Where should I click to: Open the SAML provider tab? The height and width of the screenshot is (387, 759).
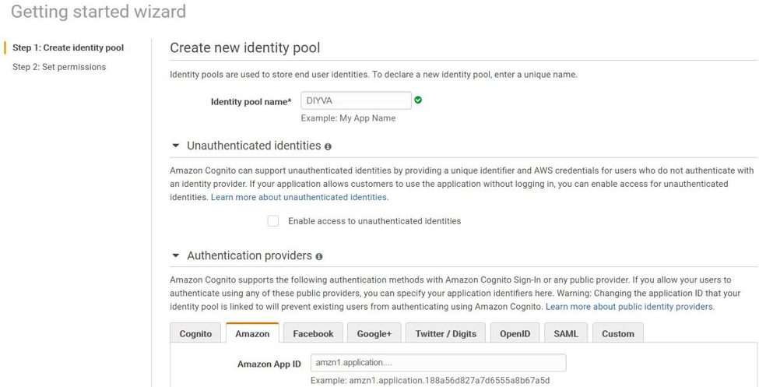[565, 333]
